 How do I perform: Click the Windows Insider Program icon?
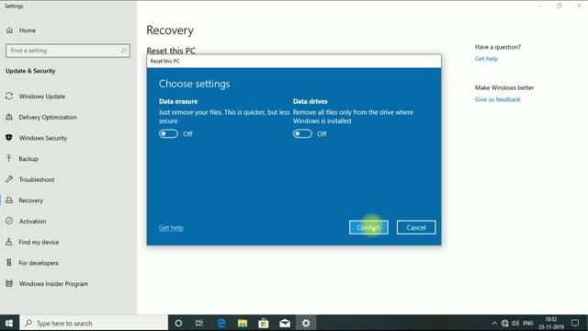[9, 283]
